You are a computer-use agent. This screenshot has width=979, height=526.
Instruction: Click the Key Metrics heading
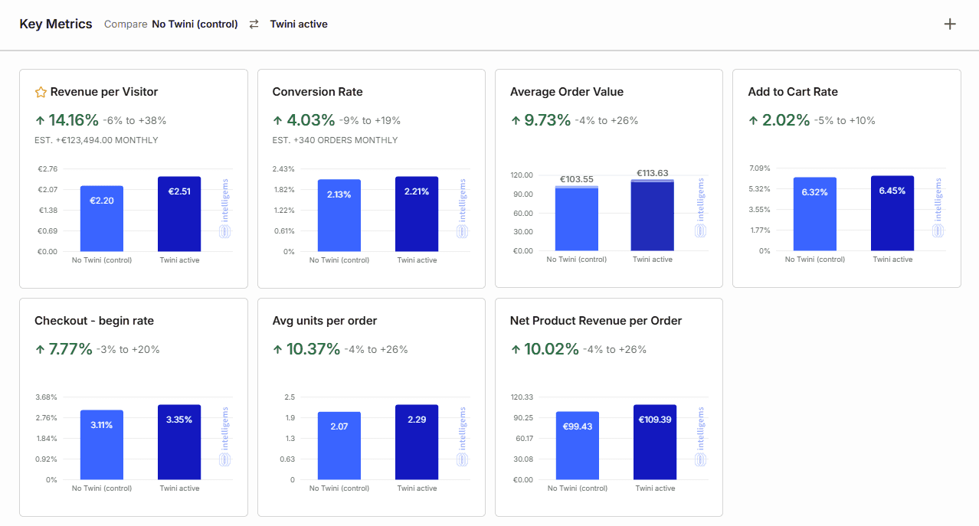[x=56, y=24]
